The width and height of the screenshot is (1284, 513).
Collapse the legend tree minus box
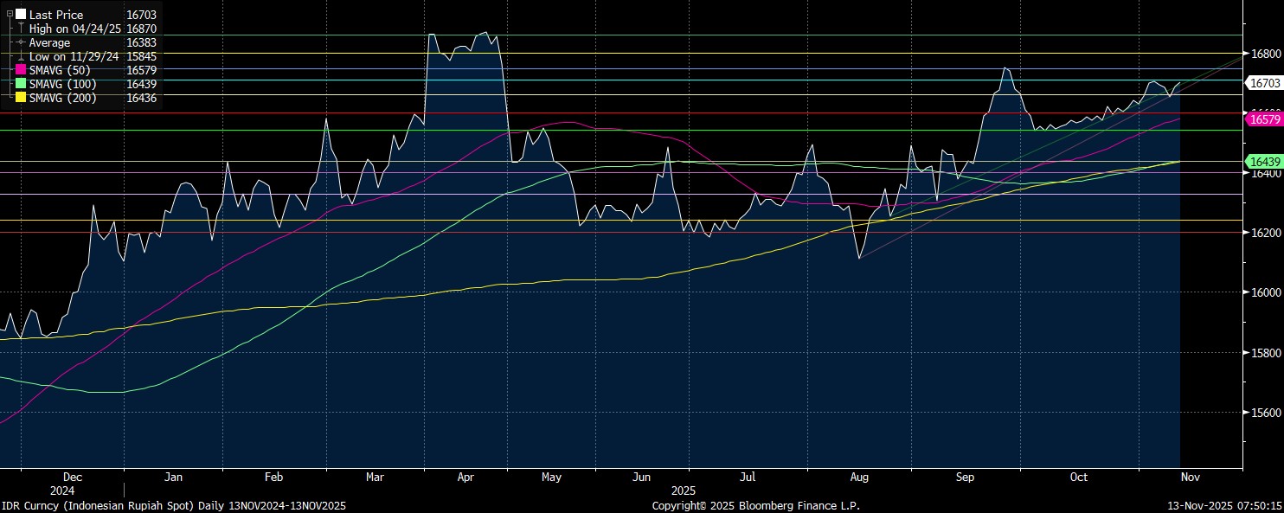[10, 15]
